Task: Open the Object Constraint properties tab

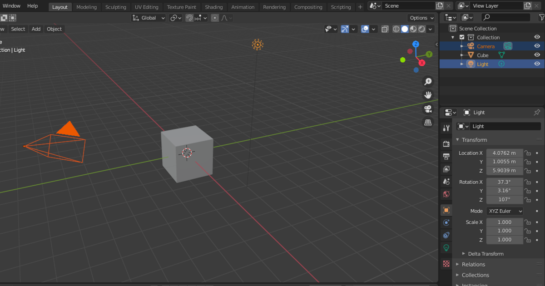Action: coord(446,235)
